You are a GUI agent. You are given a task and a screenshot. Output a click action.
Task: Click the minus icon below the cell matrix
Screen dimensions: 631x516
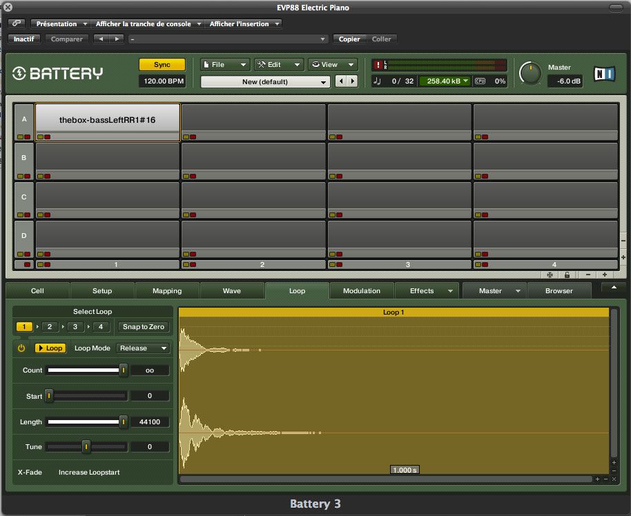coord(588,275)
